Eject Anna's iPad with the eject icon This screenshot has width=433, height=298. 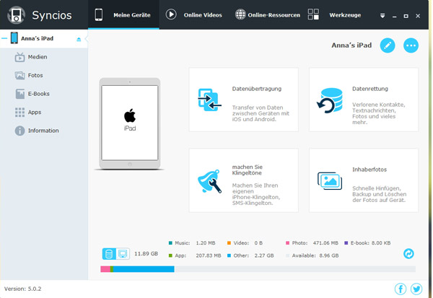(x=79, y=39)
